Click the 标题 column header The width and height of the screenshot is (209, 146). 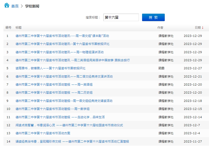point(19,28)
